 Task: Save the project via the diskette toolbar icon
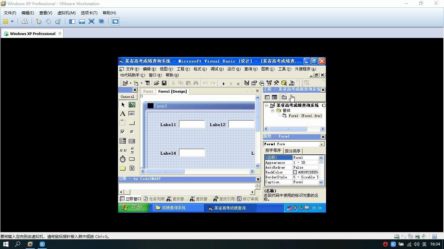pyautogui.click(x=164, y=83)
